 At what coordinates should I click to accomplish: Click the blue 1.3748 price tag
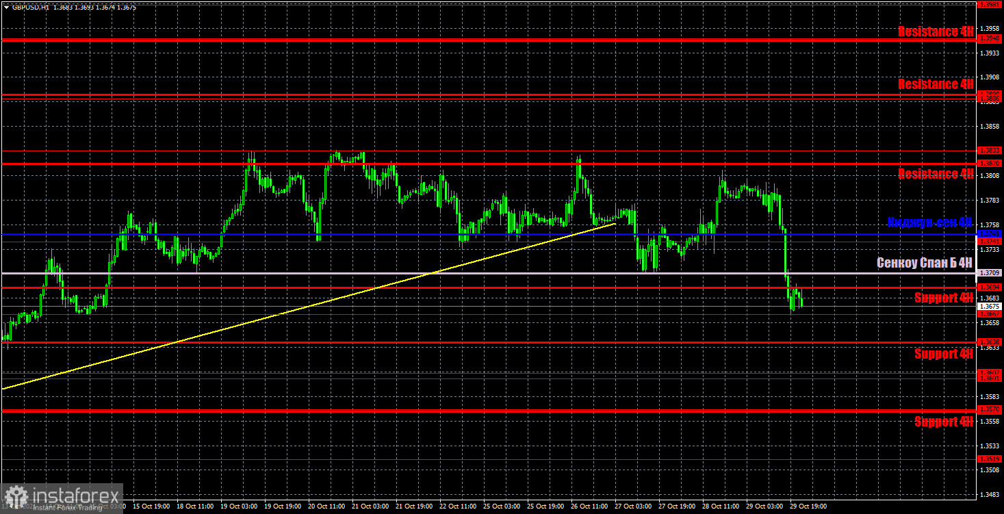pyautogui.click(x=990, y=234)
